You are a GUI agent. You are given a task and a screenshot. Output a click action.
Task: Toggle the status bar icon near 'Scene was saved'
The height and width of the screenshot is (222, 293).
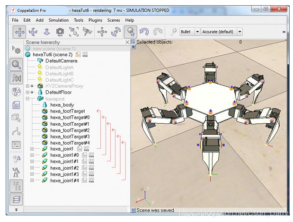pos(133,210)
